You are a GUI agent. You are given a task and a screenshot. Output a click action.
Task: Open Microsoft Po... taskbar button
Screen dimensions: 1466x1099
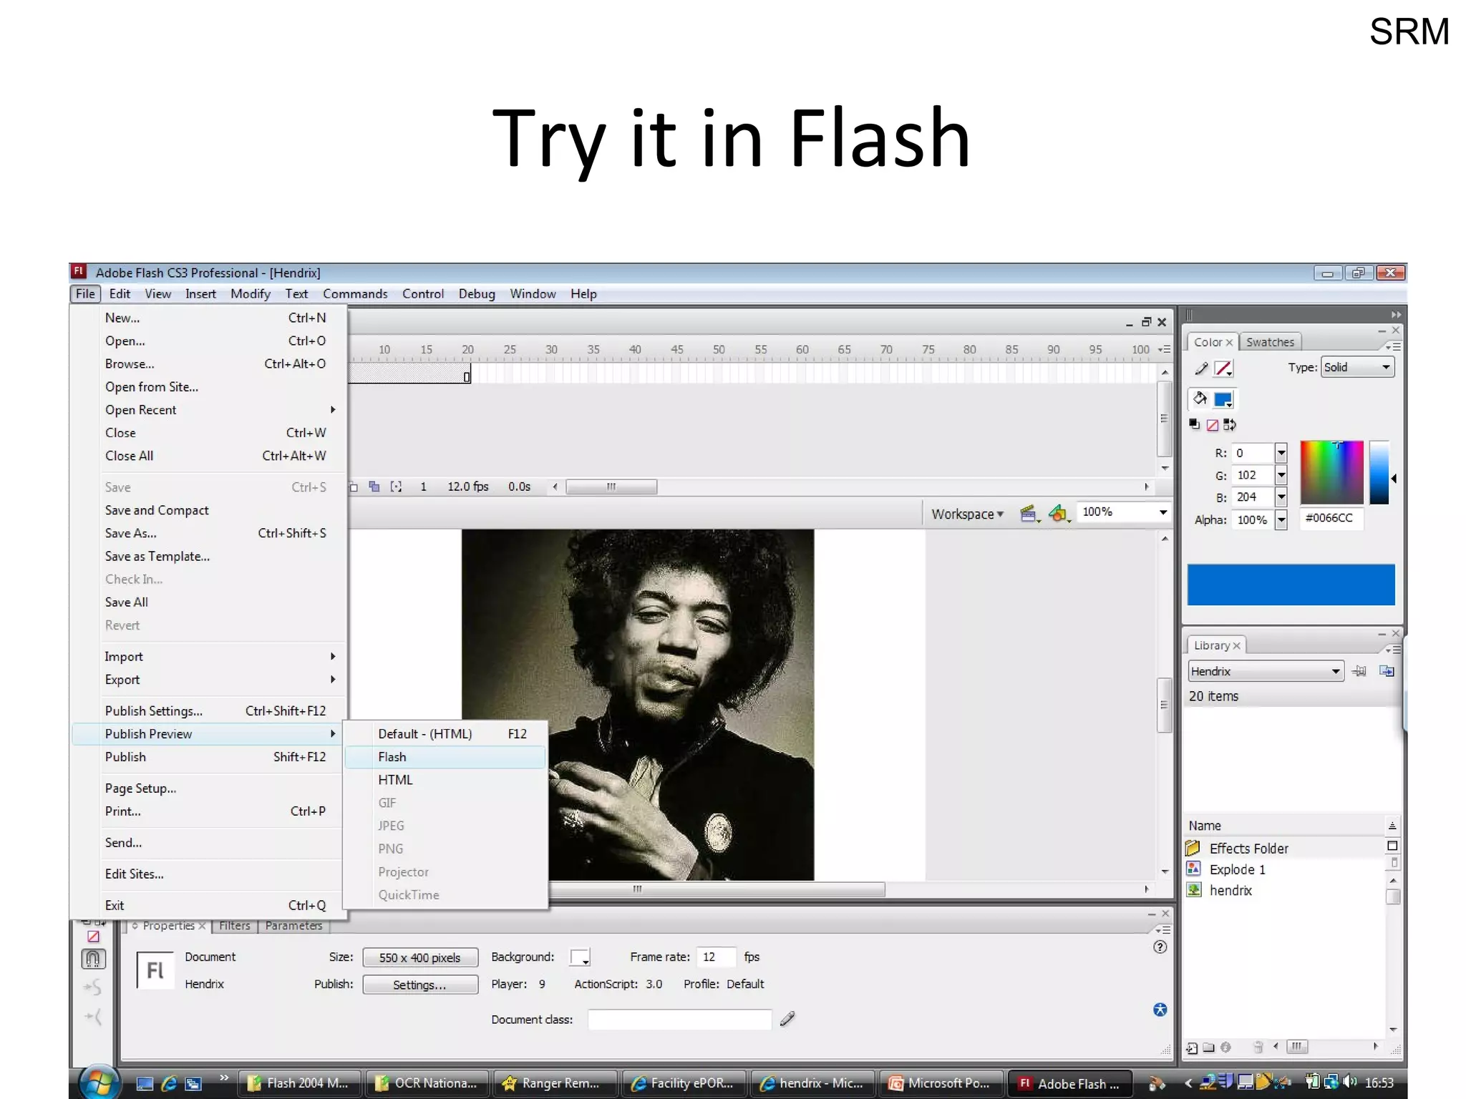[x=940, y=1083]
